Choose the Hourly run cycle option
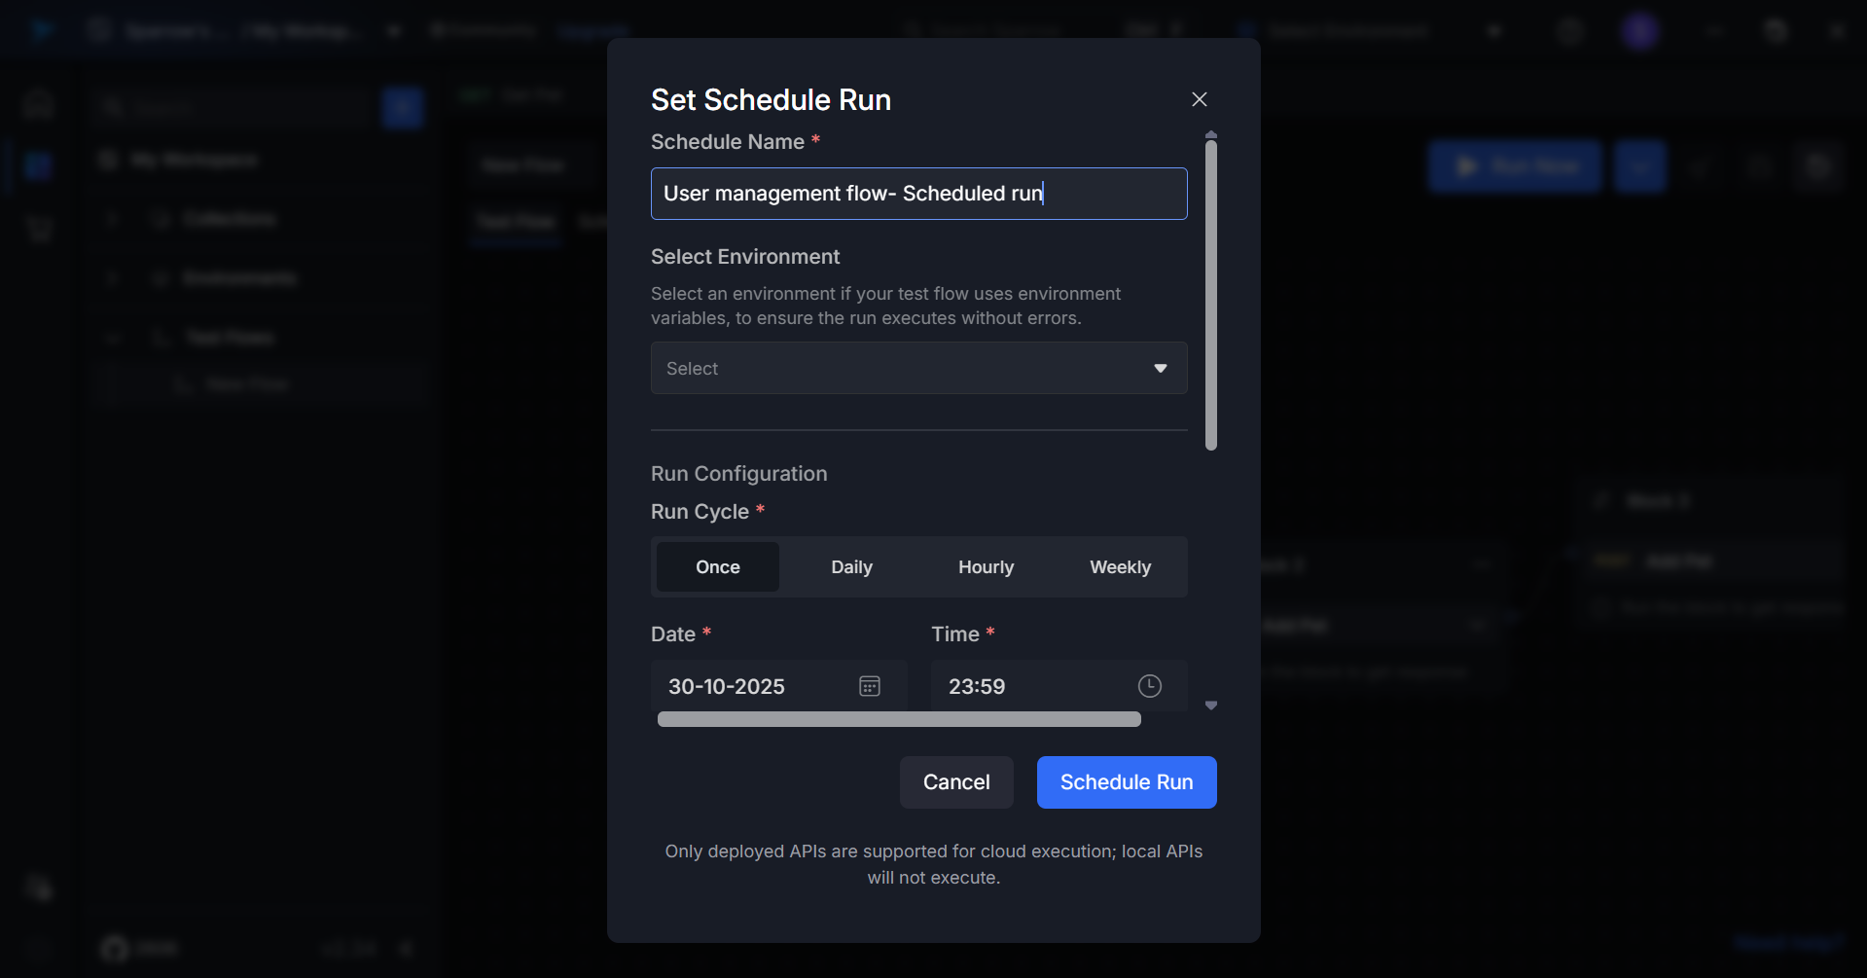This screenshot has width=1867, height=978. pos(986,566)
